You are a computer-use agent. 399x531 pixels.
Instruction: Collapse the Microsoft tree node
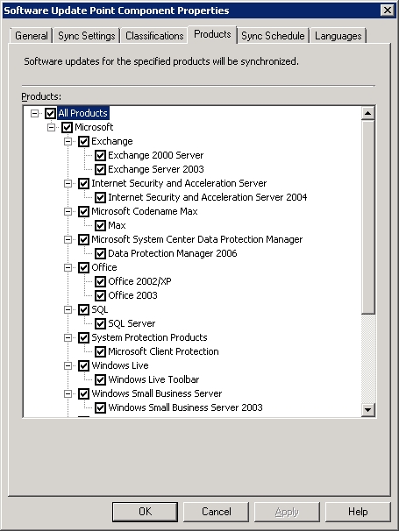[x=51, y=127]
